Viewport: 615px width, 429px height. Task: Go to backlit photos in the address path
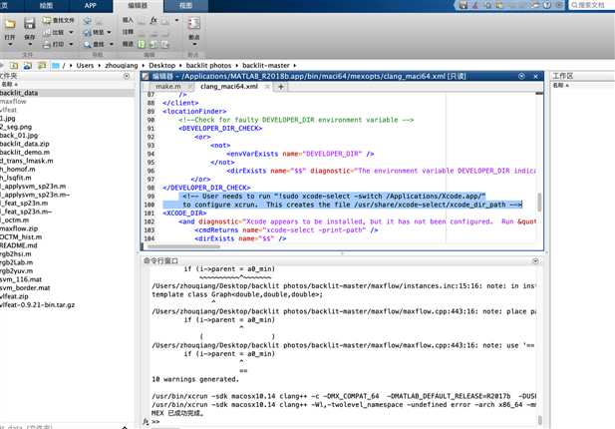[208, 66]
